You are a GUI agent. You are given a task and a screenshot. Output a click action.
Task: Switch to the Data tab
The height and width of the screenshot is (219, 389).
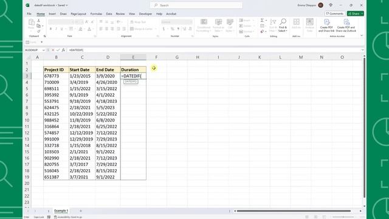[109, 13]
